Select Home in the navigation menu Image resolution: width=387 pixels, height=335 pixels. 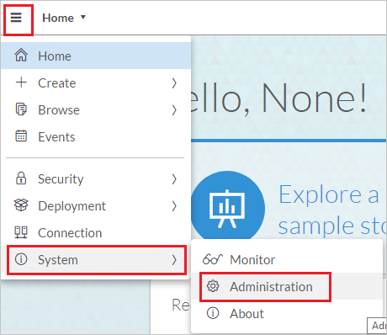coord(96,56)
